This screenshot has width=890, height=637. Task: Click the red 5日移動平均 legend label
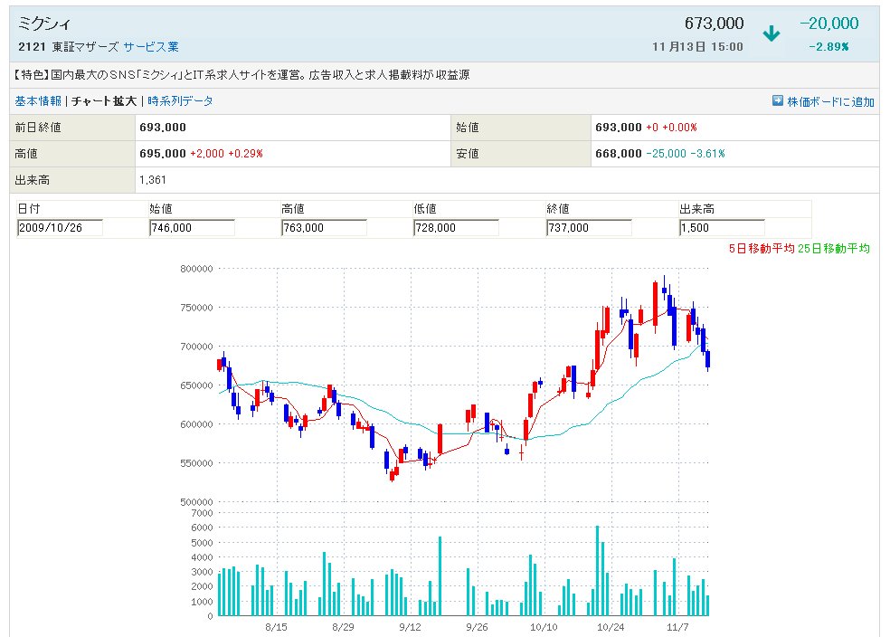click(761, 248)
